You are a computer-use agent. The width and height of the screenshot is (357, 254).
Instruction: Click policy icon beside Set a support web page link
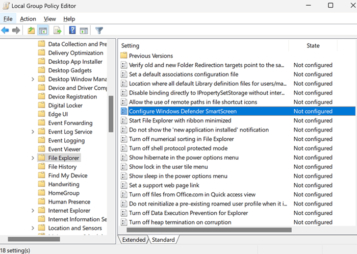tap(124, 185)
